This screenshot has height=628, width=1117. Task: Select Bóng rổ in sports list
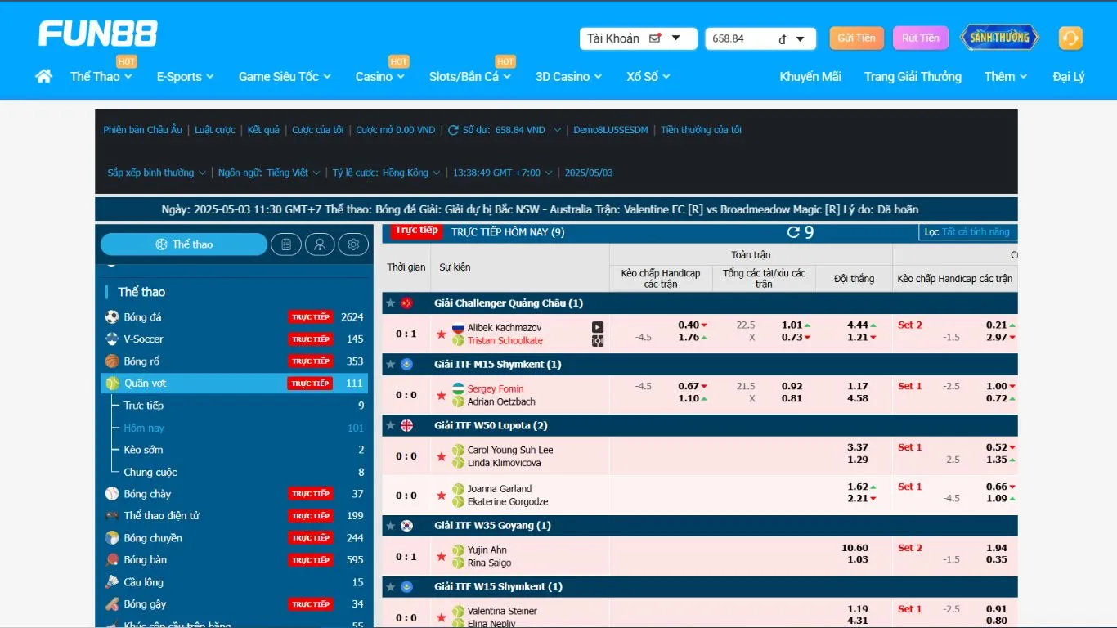pyautogui.click(x=142, y=361)
